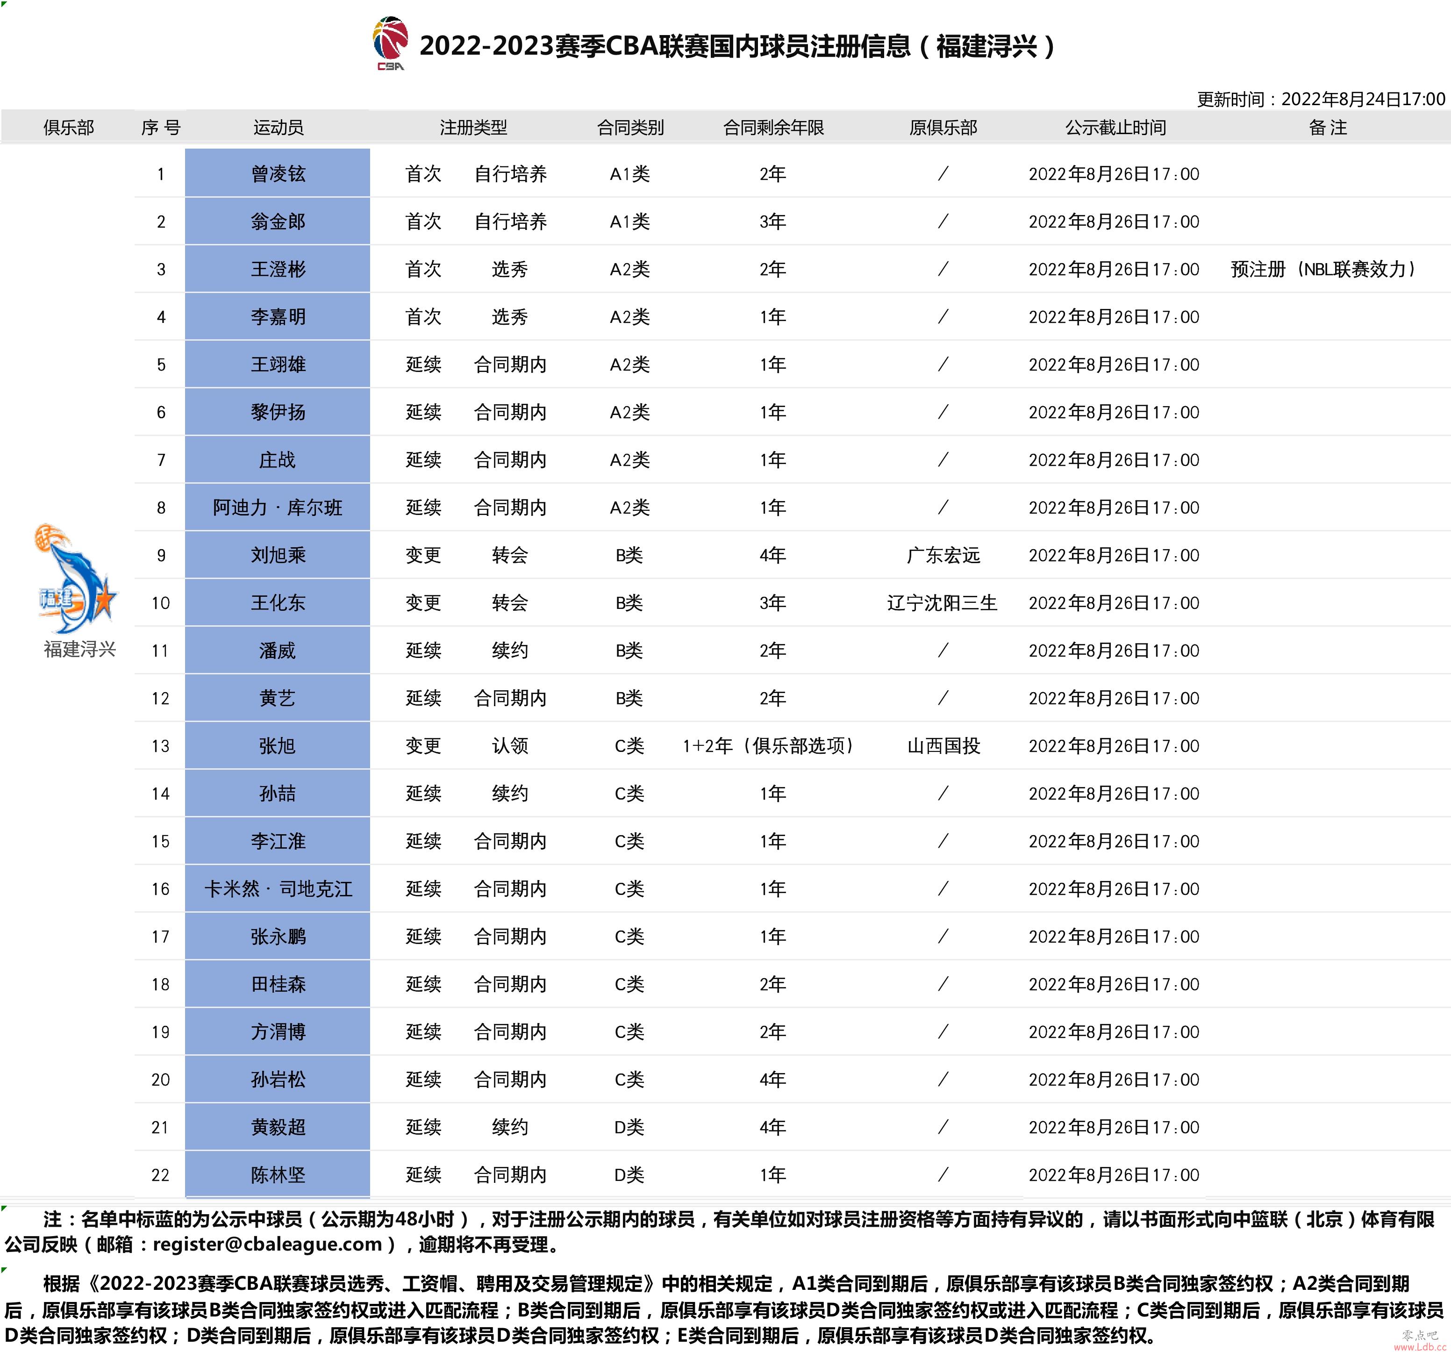Select player name 黄毅超
The image size is (1451, 1352).
pyautogui.click(x=278, y=1128)
